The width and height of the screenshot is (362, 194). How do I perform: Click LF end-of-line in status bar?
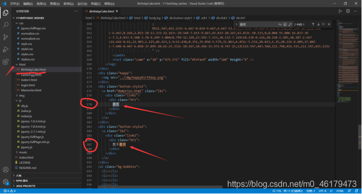[x=331, y=191]
